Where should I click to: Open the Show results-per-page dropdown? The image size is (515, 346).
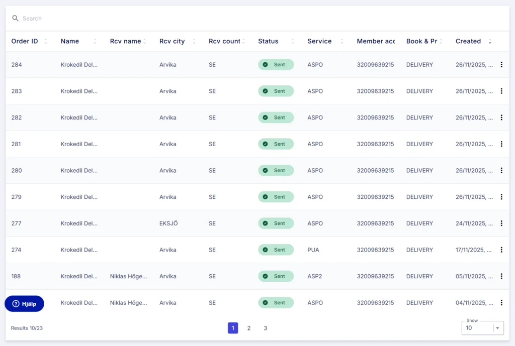(482, 328)
